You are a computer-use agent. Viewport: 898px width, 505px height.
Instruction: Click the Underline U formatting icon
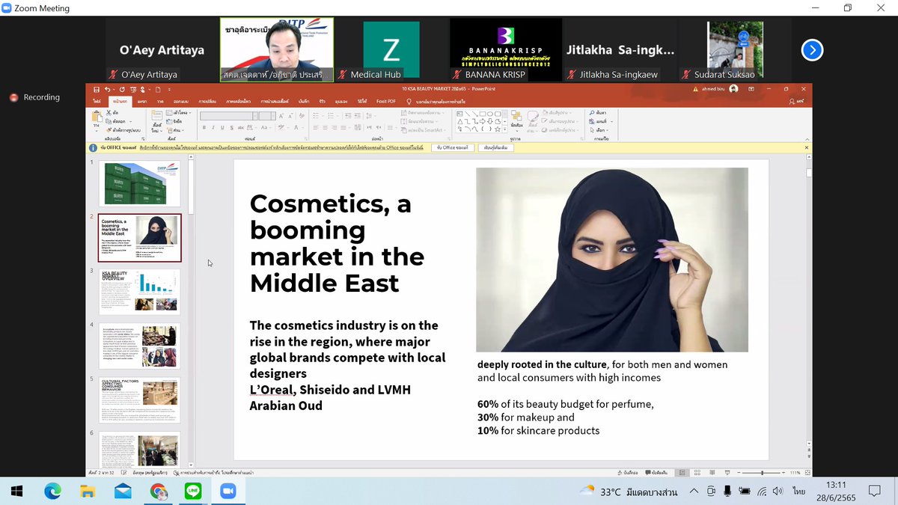[x=221, y=128]
